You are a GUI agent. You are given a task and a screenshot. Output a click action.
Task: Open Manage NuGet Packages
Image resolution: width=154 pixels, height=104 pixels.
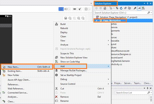pyautogui.click(x=83, y=70)
